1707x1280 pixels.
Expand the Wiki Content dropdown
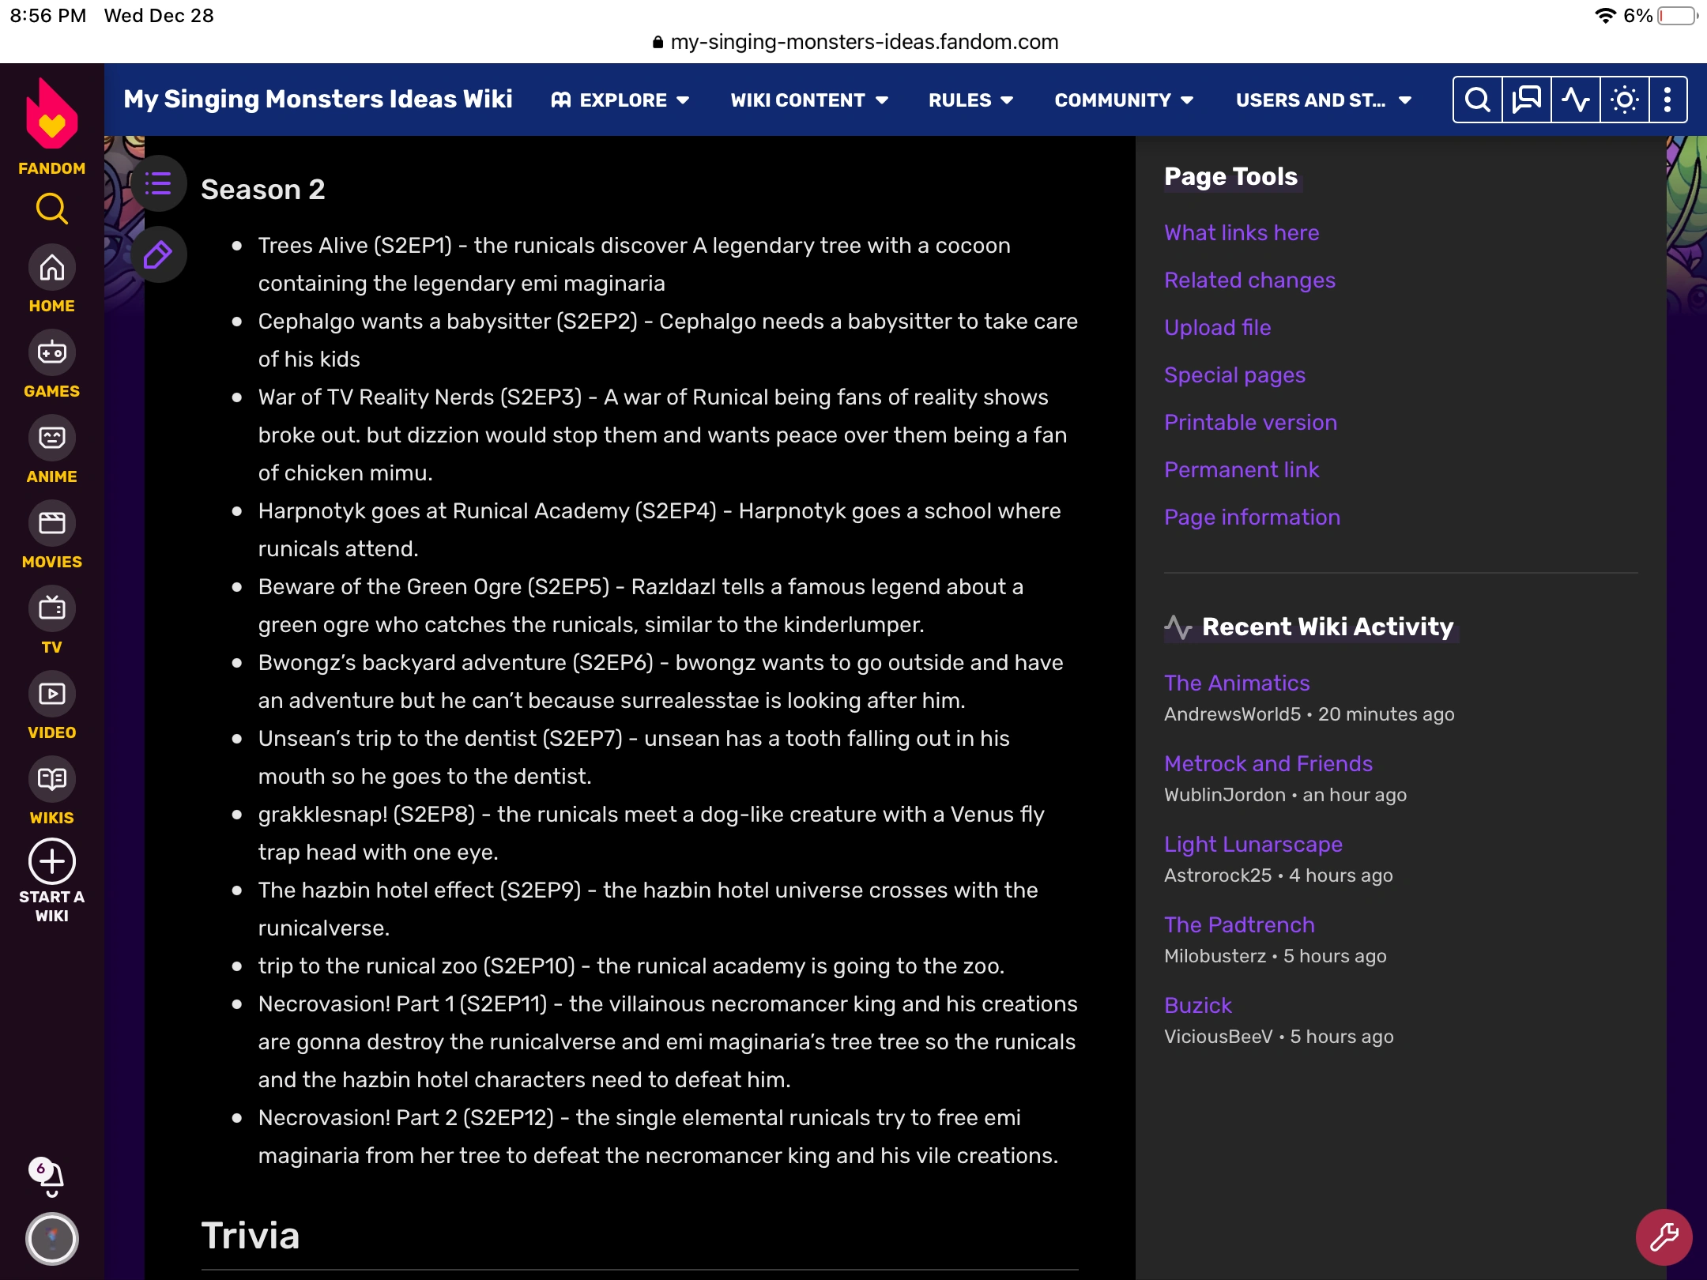808,100
